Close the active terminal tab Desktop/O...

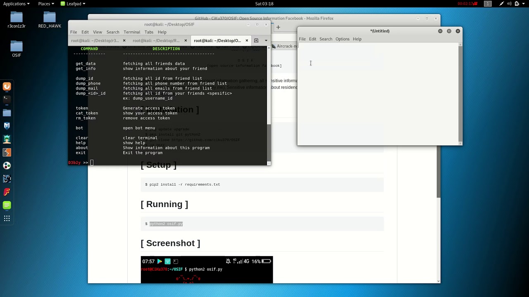coord(247,40)
